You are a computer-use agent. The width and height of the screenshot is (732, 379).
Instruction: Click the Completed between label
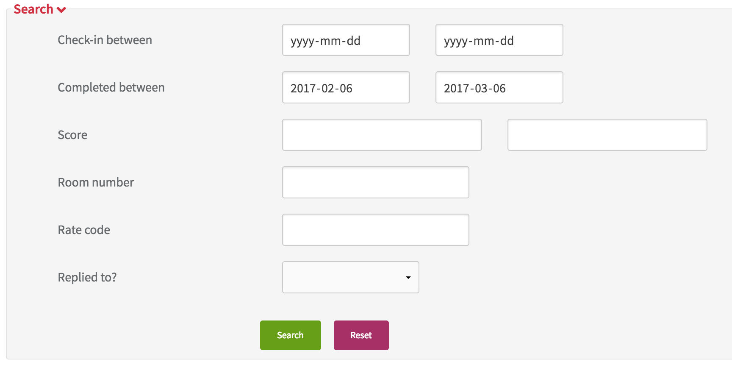tap(111, 87)
